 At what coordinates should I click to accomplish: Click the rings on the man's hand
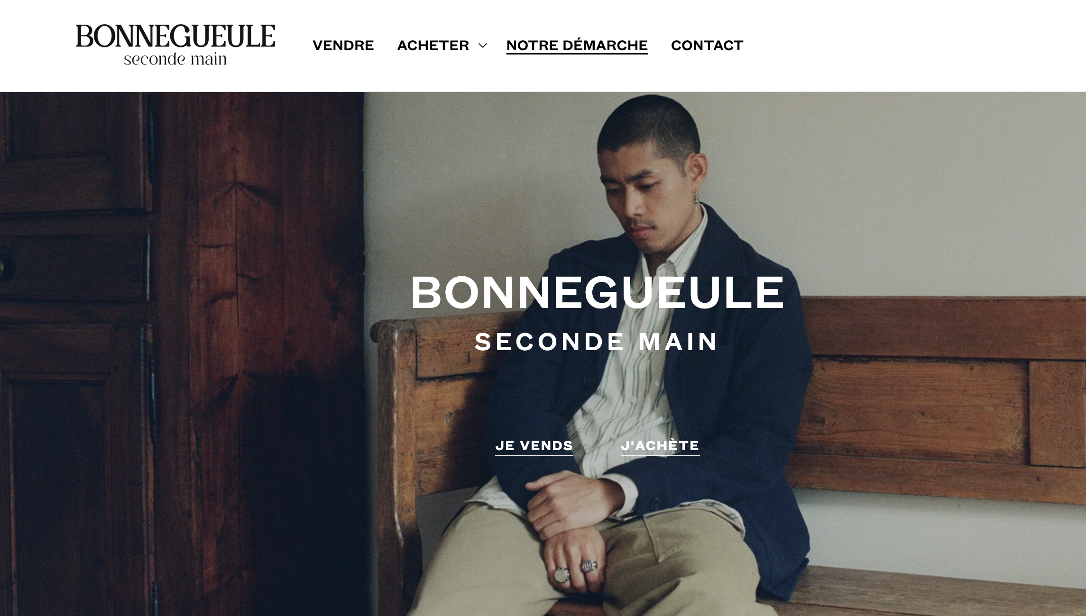(575, 571)
